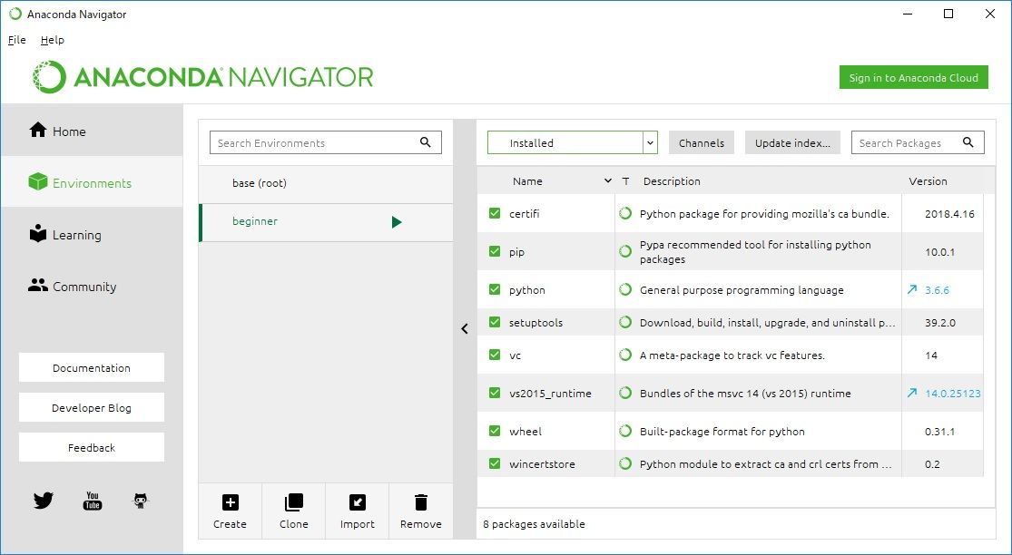Open the File menu
1012x555 pixels.
pyautogui.click(x=16, y=40)
